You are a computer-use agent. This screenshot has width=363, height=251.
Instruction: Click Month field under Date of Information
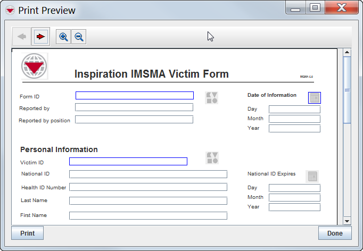[294, 119]
